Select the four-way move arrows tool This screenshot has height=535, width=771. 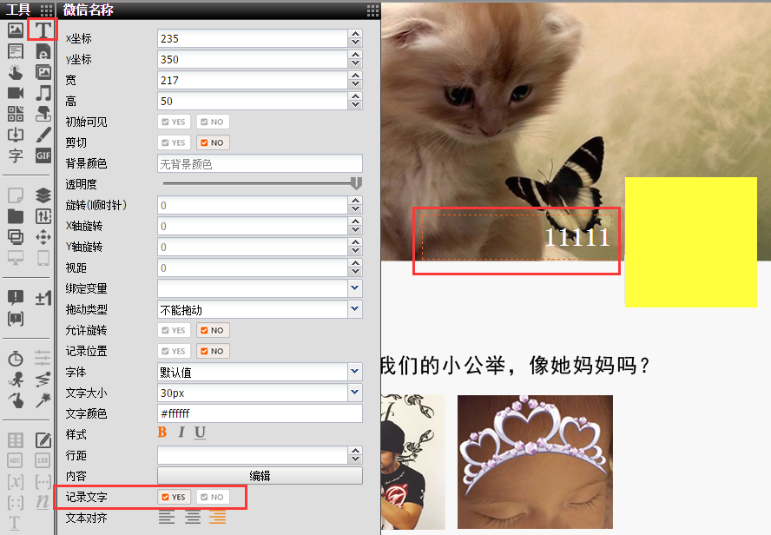[x=43, y=237]
